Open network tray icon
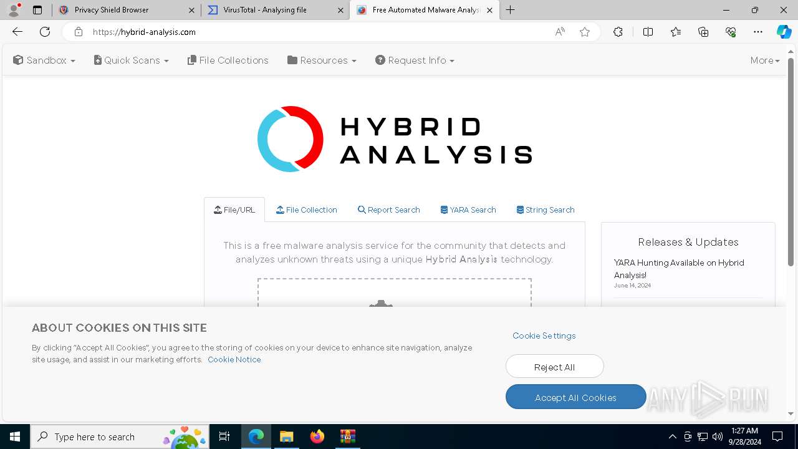Viewport: 798px width, 449px height. coord(703,437)
